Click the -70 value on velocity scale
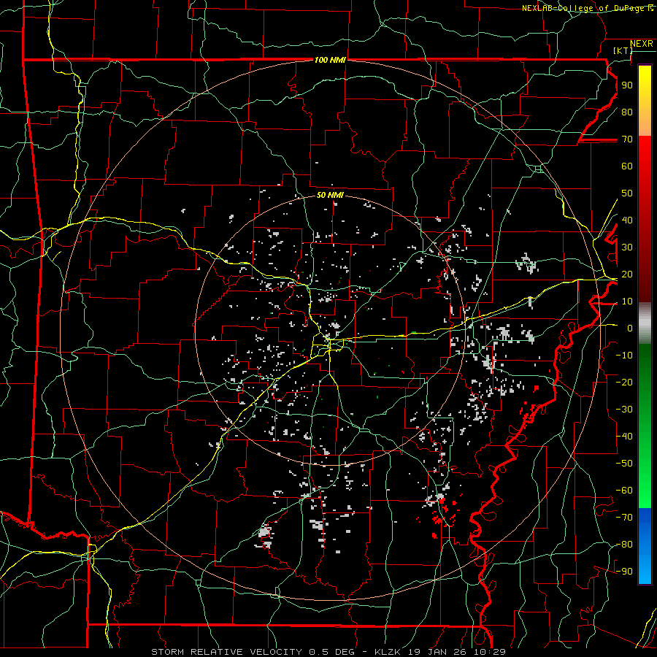This screenshot has height=657, width=657. coord(624,517)
